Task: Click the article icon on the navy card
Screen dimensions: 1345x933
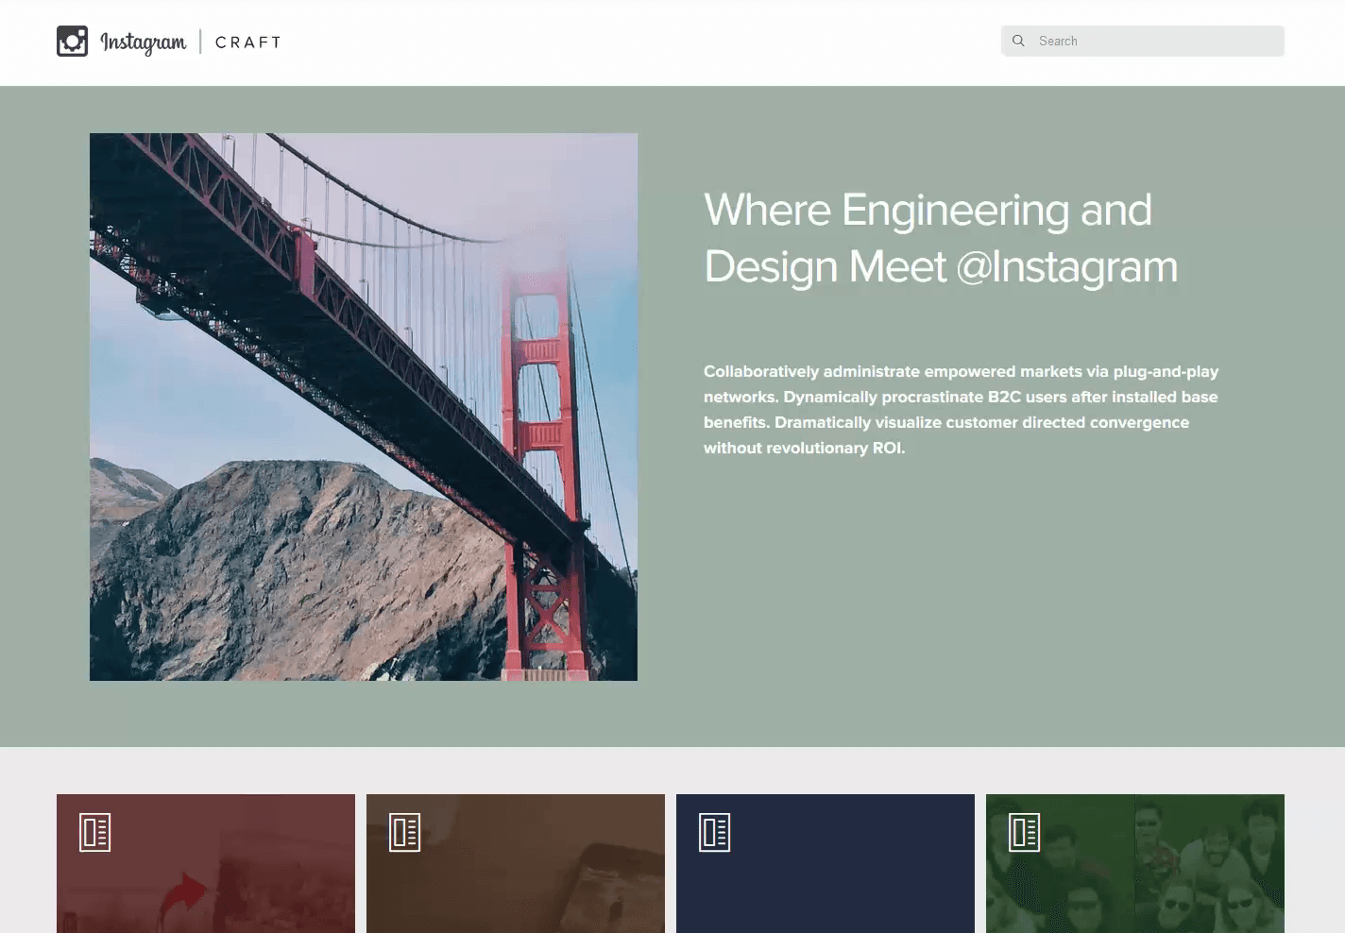Action: click(715, 832)
